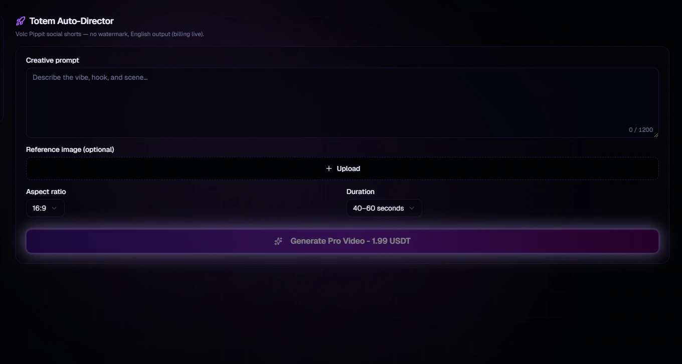Viewport: 682px width, 364px height.
Task: Click the Upload label for reference image
Action: tap(349, 168)
